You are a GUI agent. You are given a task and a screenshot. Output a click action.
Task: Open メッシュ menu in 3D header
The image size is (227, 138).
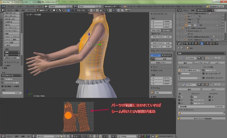(31, 10)
